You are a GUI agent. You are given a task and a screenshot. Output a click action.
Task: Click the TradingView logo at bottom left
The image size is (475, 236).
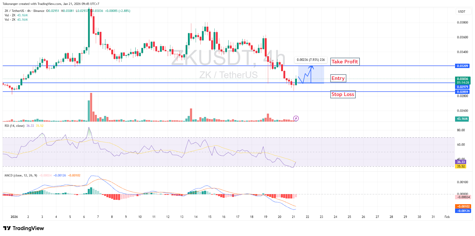pos(23,228)
